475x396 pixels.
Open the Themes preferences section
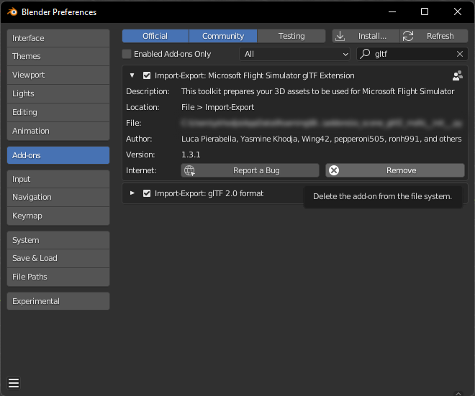(58, 56)
